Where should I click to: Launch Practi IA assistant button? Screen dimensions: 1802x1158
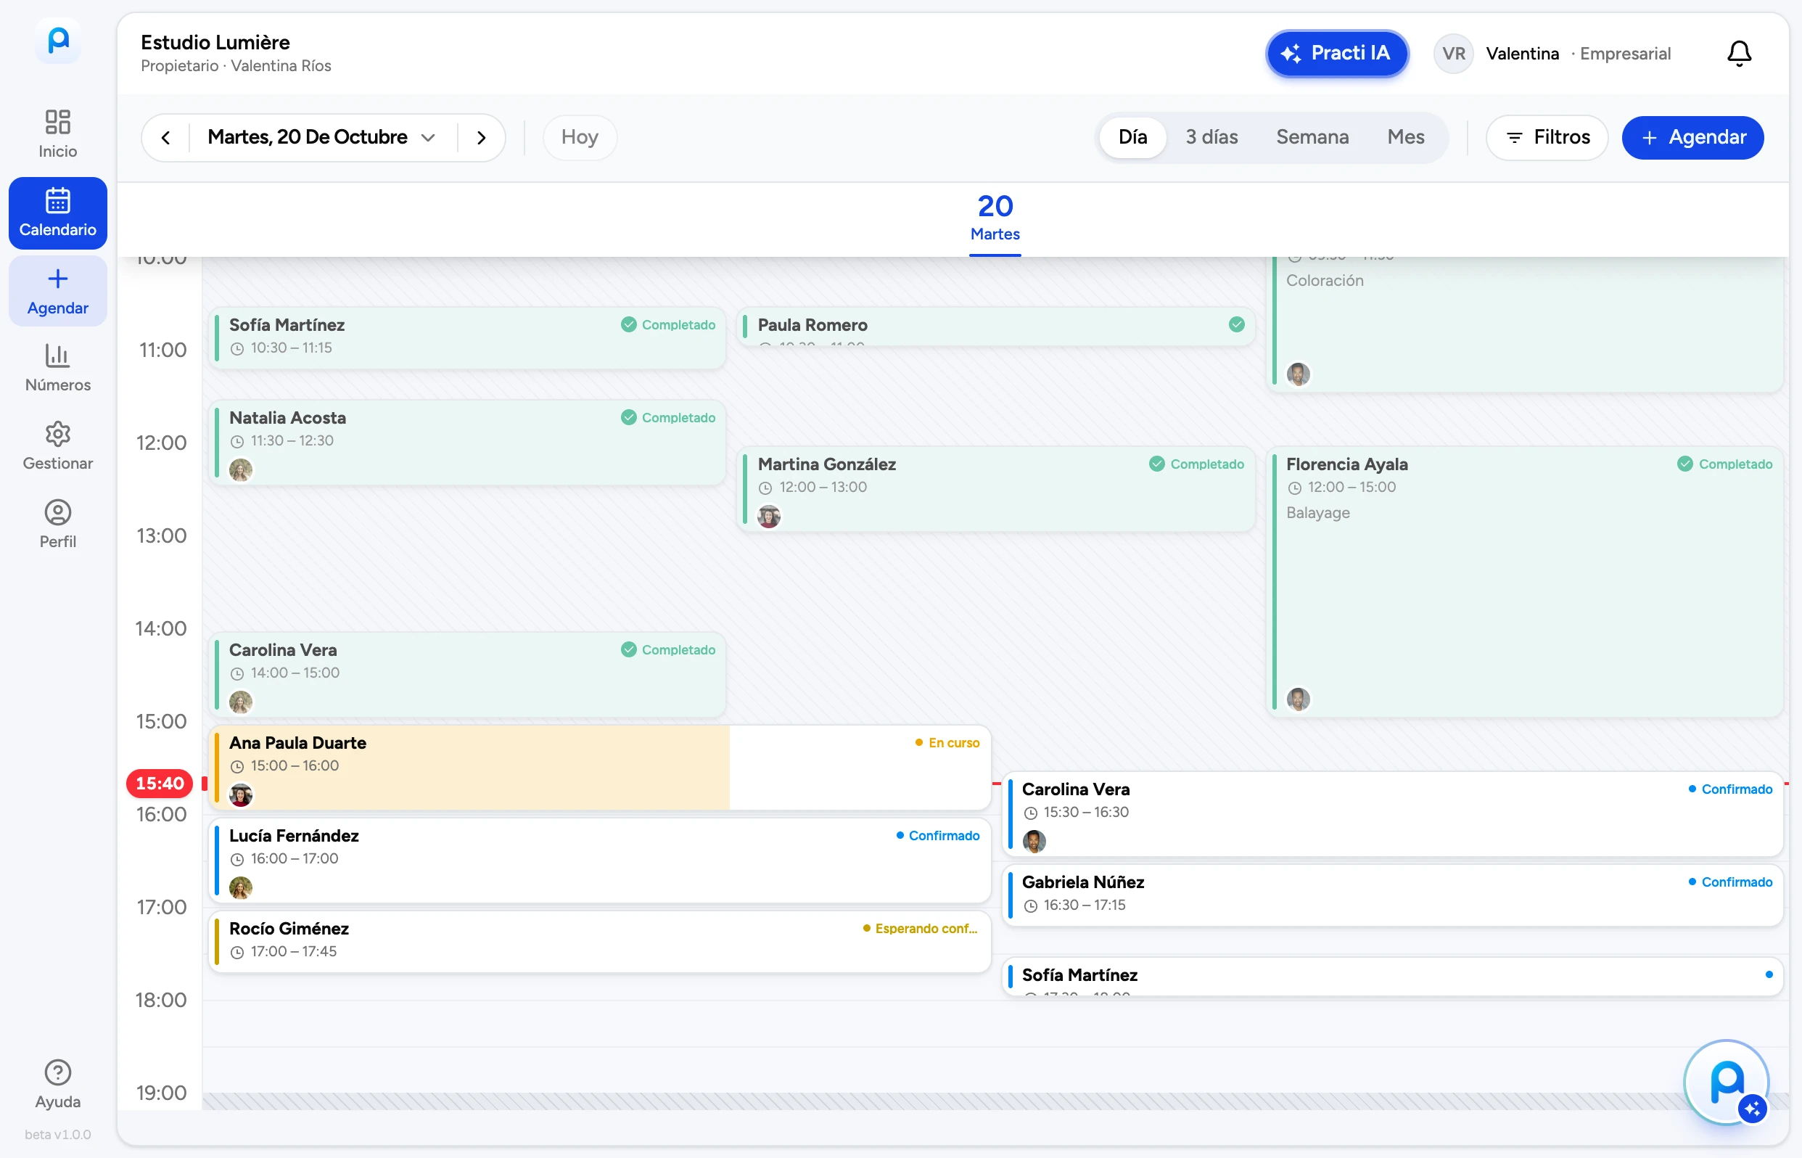1337,54
